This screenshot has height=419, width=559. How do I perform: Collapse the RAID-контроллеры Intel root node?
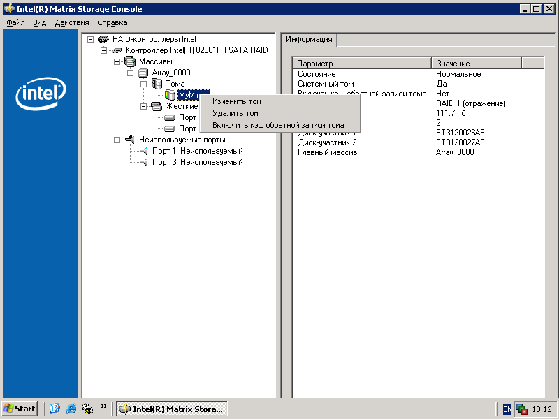(90, 39)
